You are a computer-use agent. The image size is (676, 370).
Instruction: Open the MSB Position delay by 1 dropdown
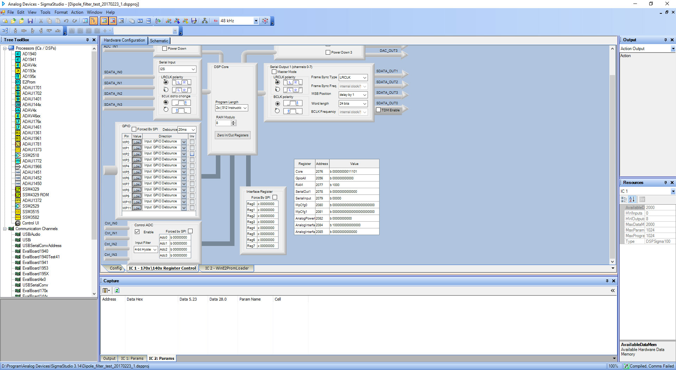353,95
